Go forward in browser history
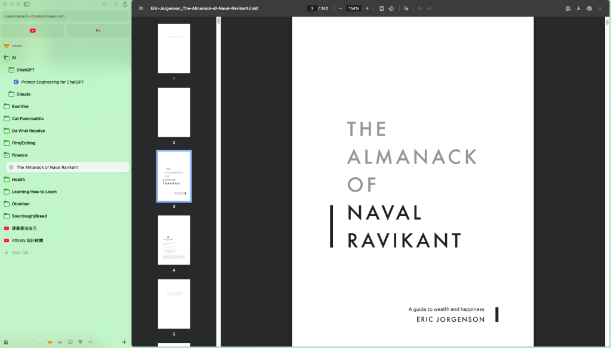The width and height of the screenshot is (611, 348). [115, 4]
